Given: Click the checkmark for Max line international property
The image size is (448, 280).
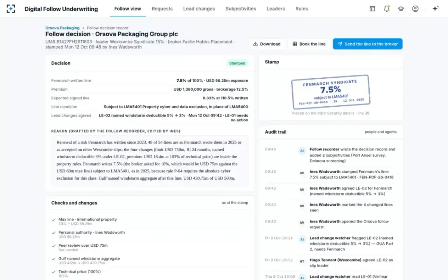Looking at the screenshot, I should (x=54, y=220).
